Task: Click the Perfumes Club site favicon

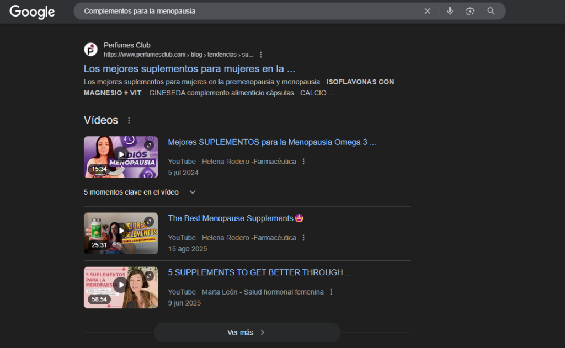Action: coord(90,50)
